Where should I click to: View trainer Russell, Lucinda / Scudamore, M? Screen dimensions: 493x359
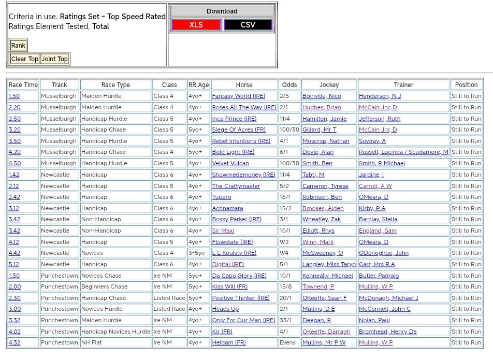[x=403, y=152]
